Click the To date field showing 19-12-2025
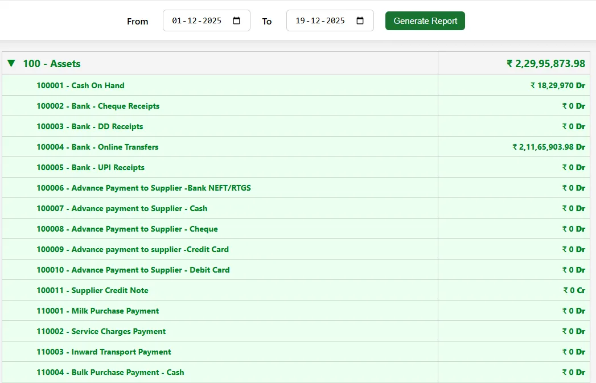 click(x=330, y=20)
